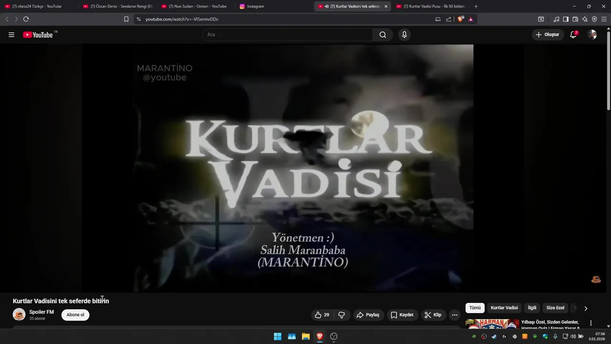This screenshot has width=611, height=344.
Task: Dislike the video
Action: pos(342,315)
